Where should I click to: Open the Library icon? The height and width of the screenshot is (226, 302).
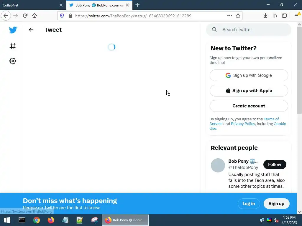pyautogui.click(x=275, y=16)
